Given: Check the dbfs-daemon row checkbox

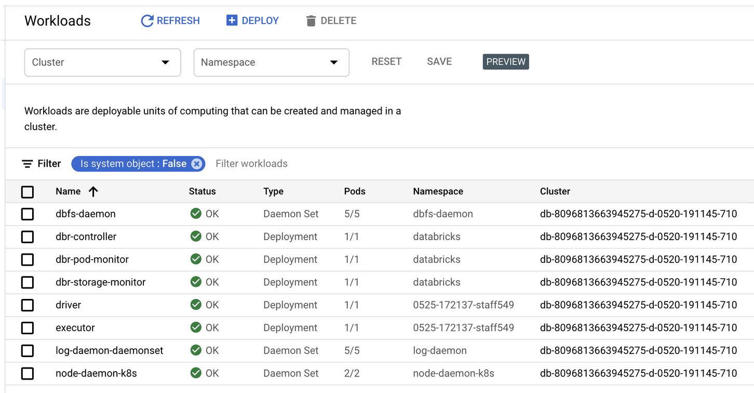Looking at the screenshot, I should pyautogui.click(x=28, y=214).
